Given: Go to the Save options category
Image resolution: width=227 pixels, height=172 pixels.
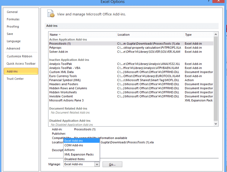Looking at the screenshot, I should click(x=10, y=34).
